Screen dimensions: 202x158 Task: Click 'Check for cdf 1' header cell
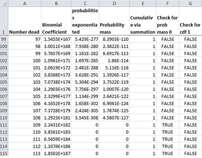[190, 21]
